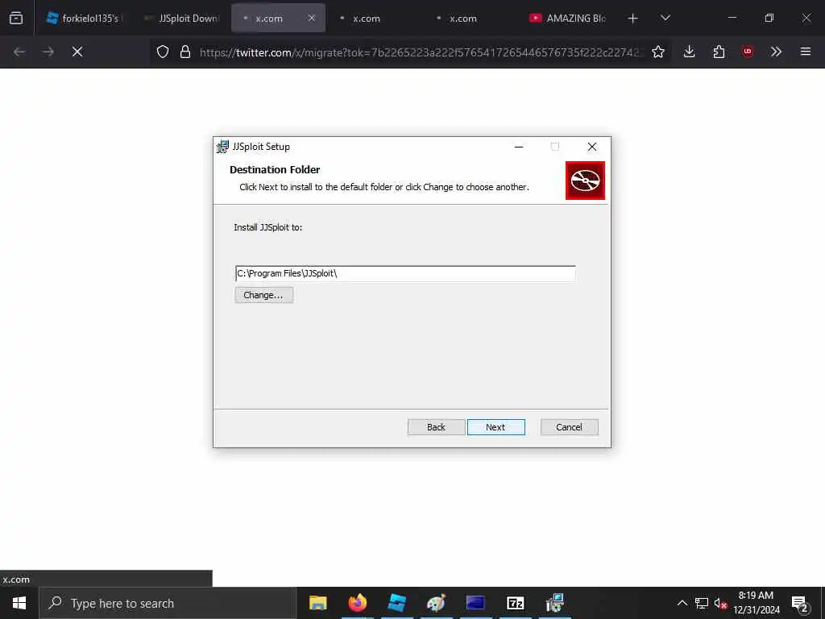Open the Paint taskbar icon
The height and width of the screenshot is (619, 825).
point(436,603)
